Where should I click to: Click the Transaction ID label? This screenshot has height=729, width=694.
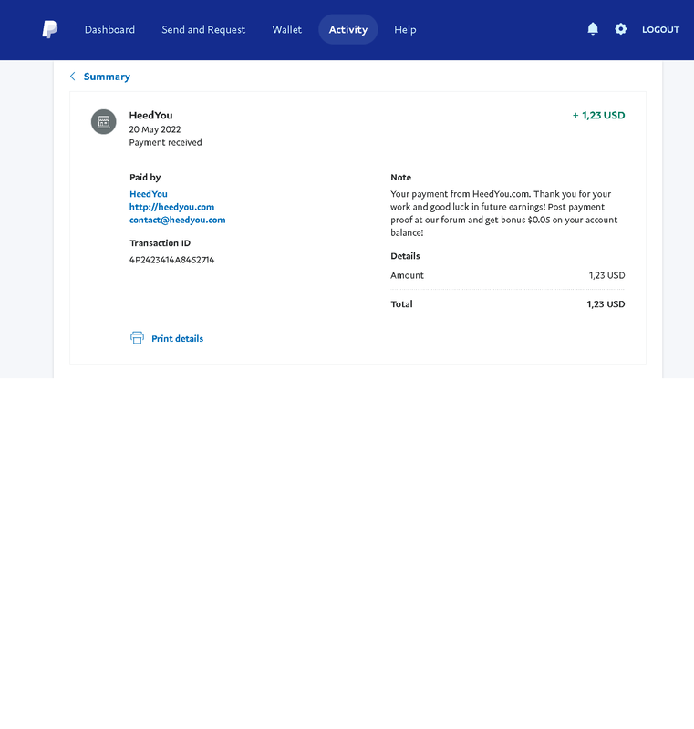[160, 243]
